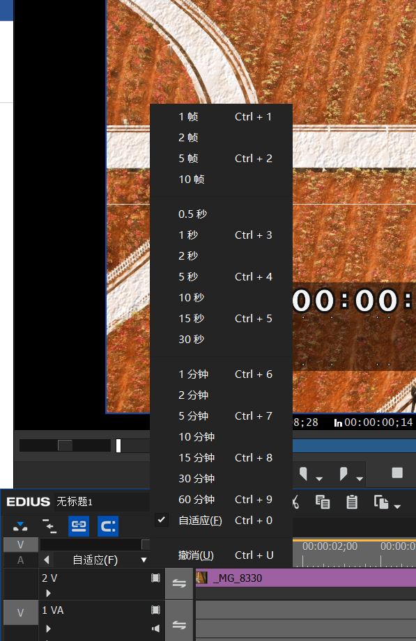Toggle group/link mode chain icon

coord(79,526)
